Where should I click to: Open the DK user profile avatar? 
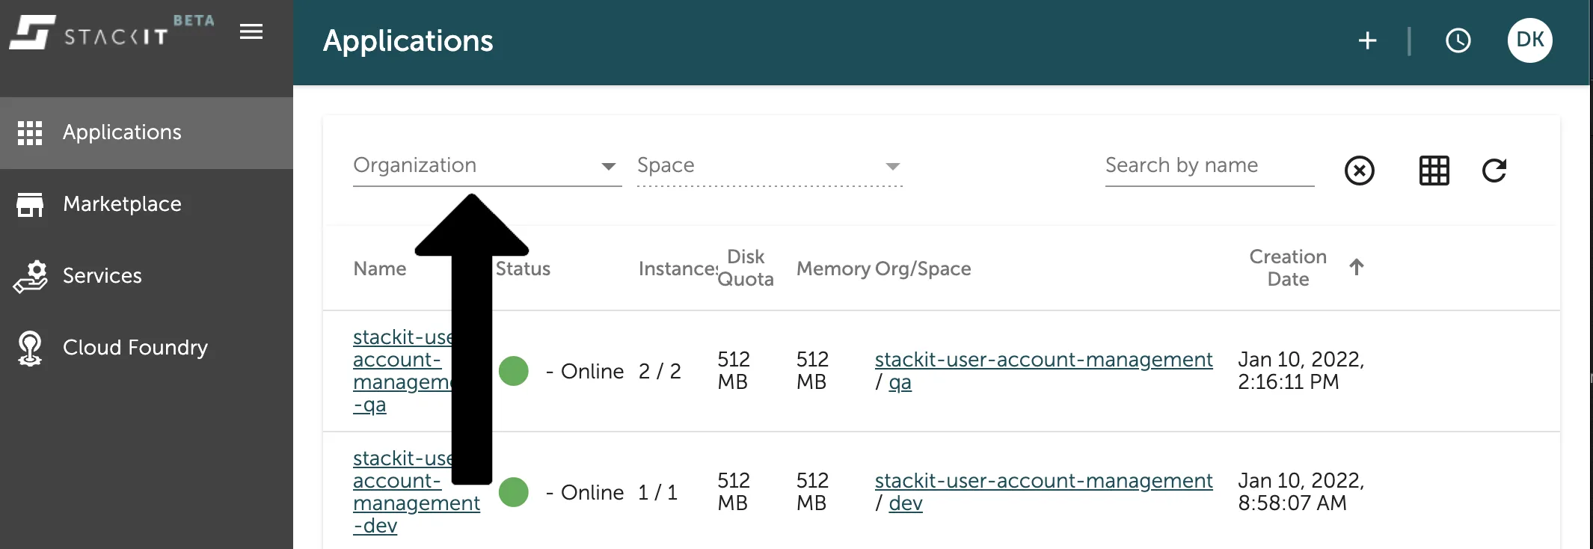[x=1529, y=40]
